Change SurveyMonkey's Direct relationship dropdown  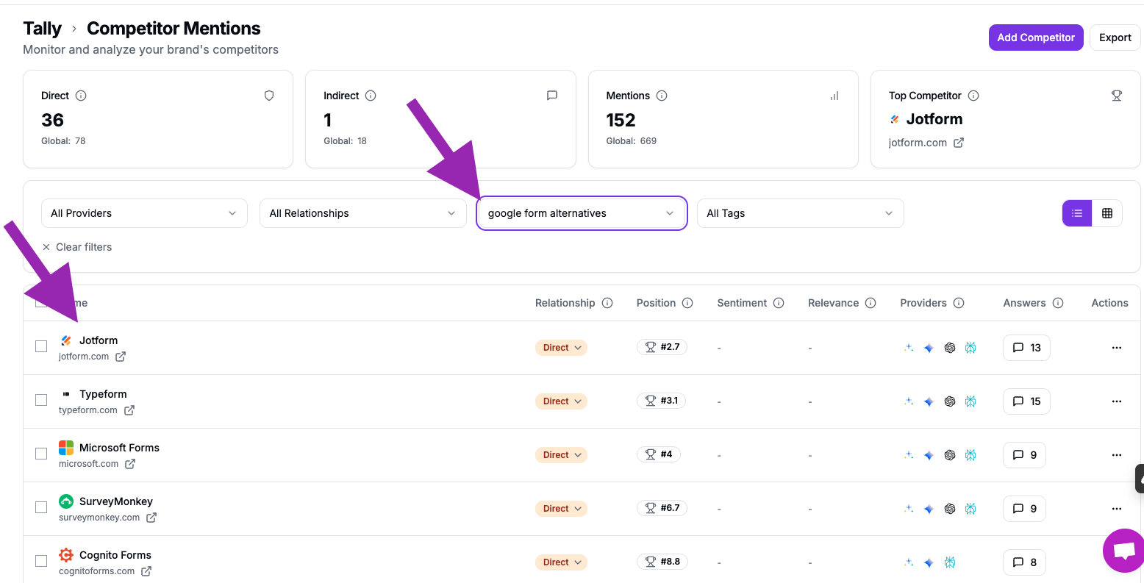pyautogui.click(x=561, y=509)
